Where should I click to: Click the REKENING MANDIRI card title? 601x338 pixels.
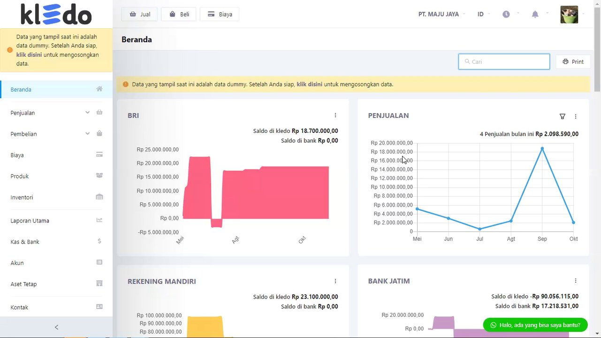pos(162,281)
